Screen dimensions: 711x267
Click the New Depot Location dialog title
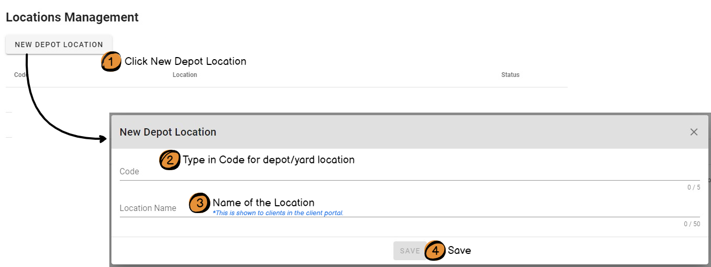168,132
